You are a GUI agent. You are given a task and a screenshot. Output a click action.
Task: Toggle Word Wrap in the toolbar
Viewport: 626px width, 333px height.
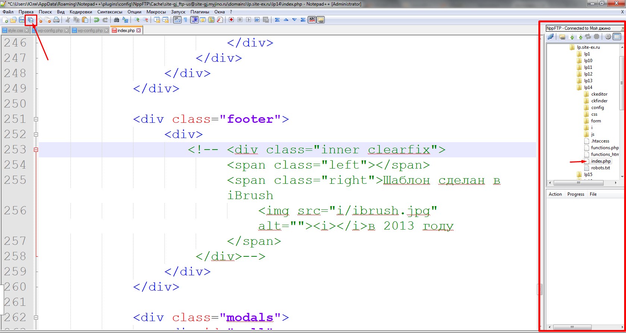click(177, 20)
